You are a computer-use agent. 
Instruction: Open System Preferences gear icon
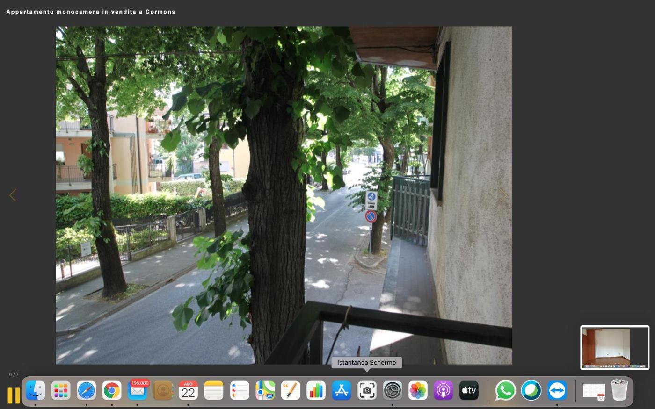click(393, 391)
